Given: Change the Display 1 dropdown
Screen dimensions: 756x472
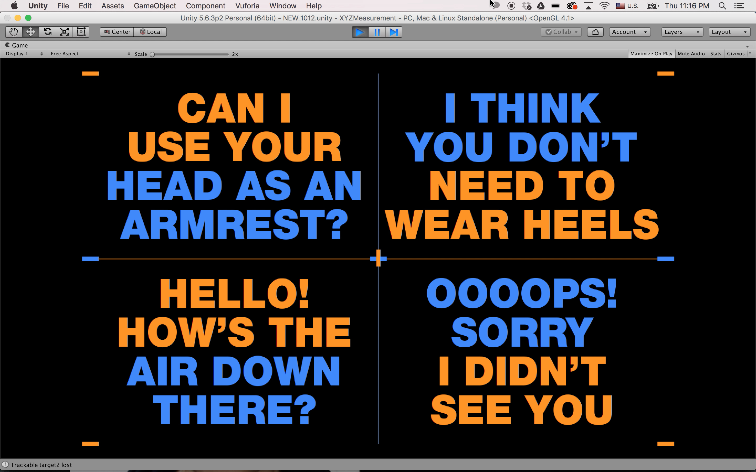Looking at the screenshot, I should (x=24, y=54).
